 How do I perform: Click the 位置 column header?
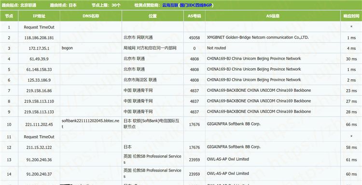point(153,16)
